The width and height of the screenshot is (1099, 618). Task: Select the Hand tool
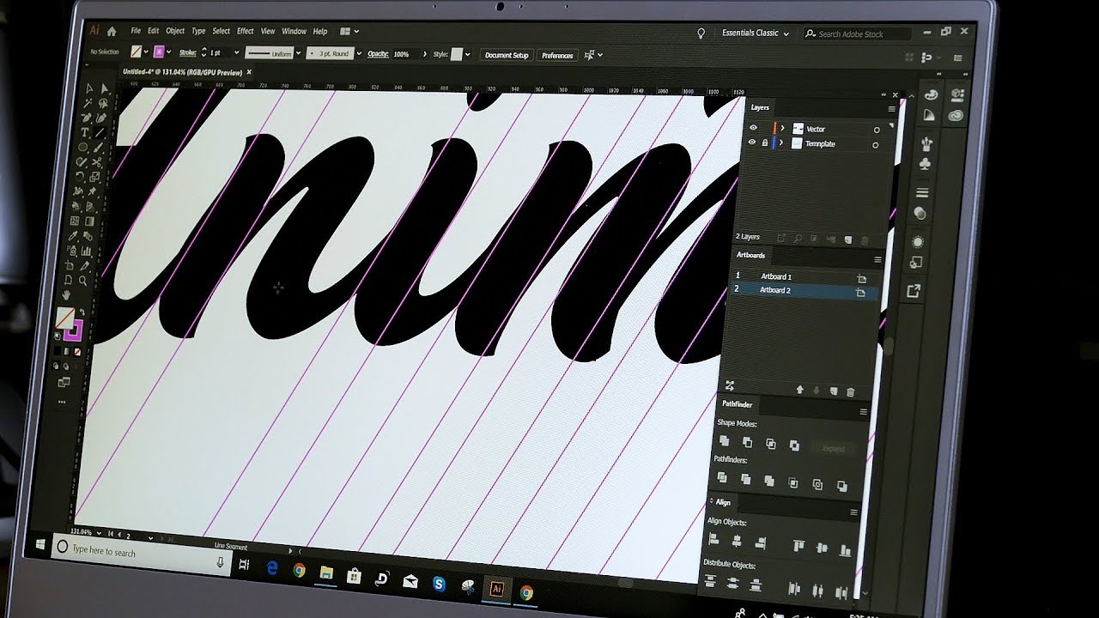tap(66, 294)
